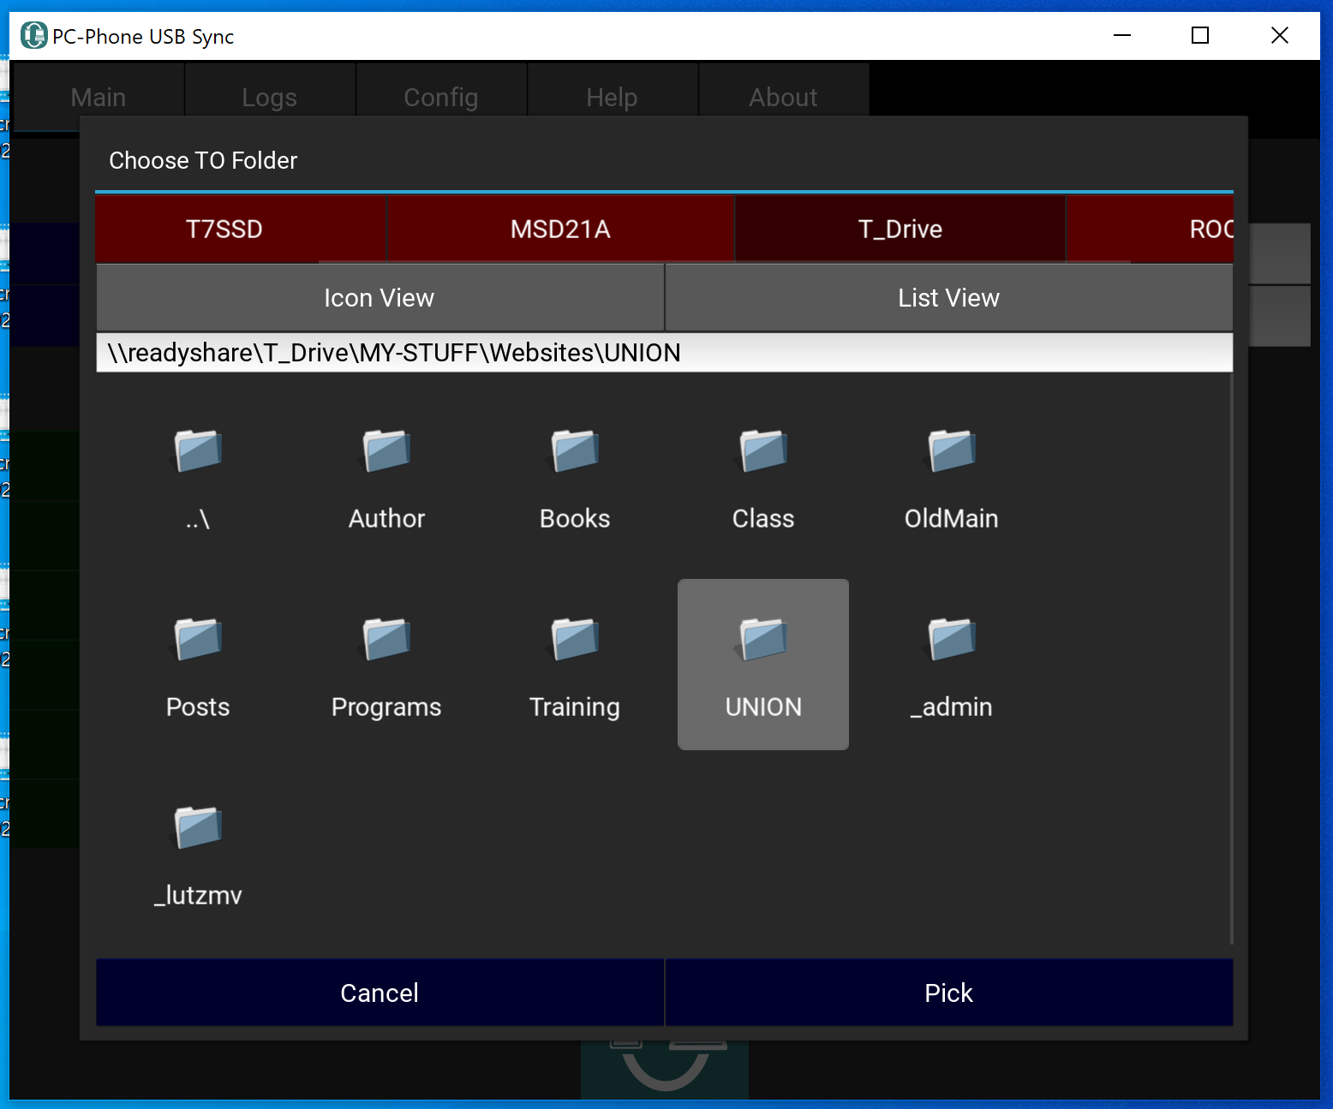1333x1109 pixels.
Task: Click the folder path field
Action: pos(665,353)
